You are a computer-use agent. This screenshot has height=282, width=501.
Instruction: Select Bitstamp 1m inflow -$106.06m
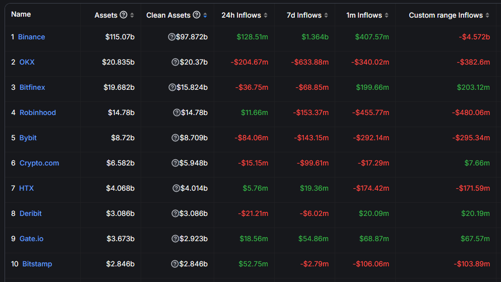tap(371, 264)
